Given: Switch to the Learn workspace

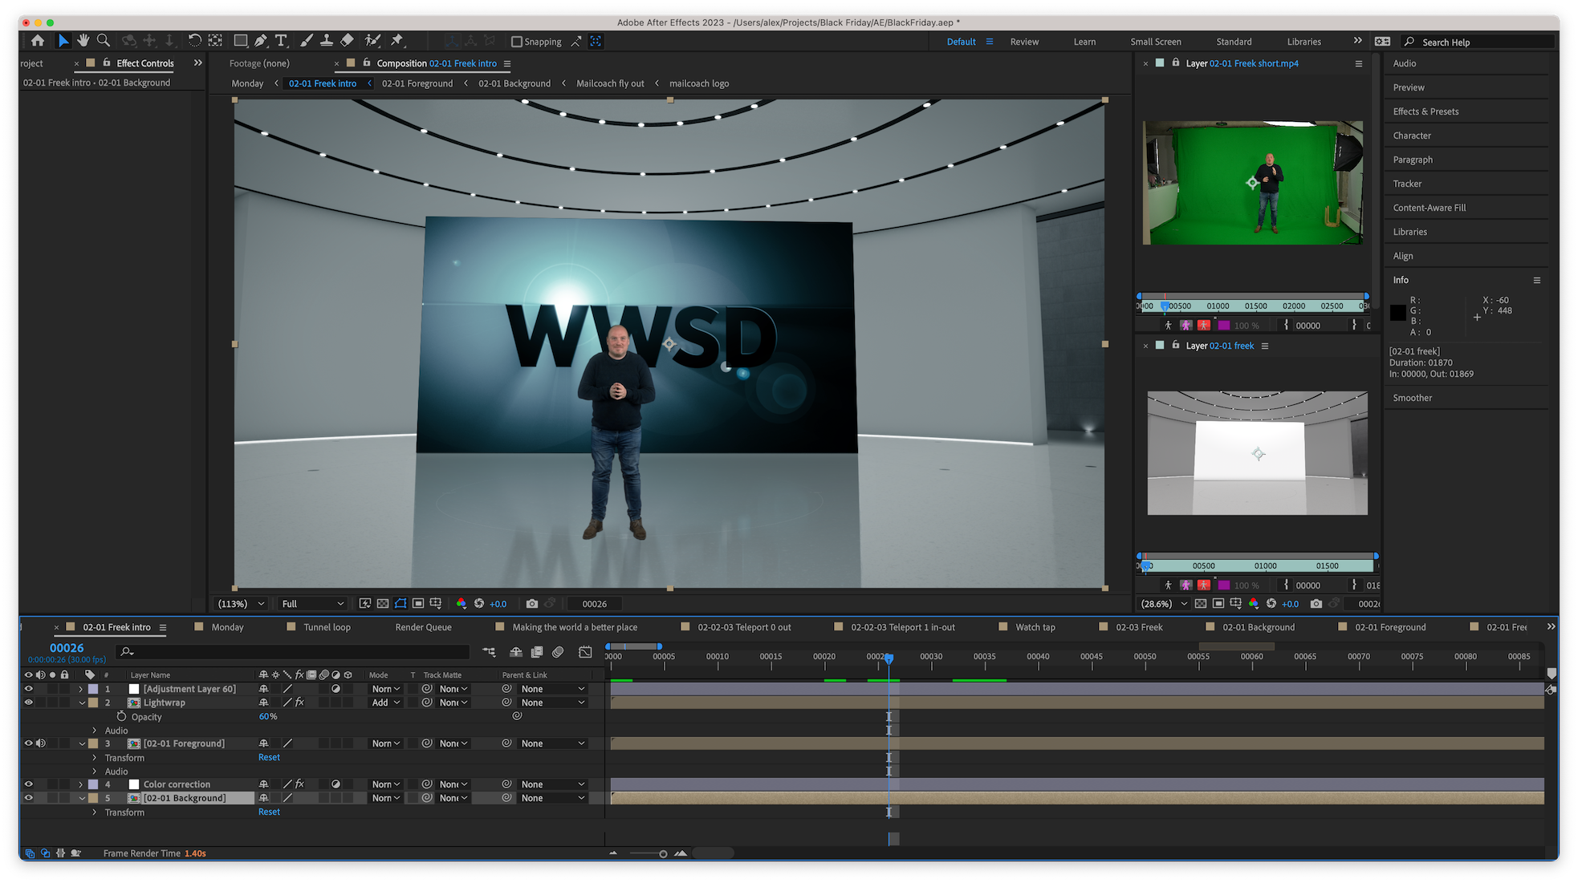Looking at the screenshot, I should pyautogui.click(x=1084, y=42).
